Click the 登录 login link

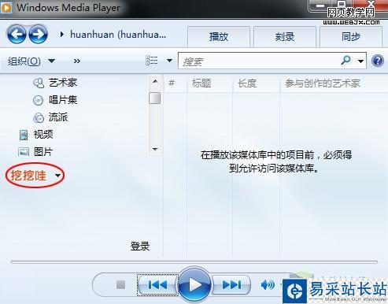point(140,247)
